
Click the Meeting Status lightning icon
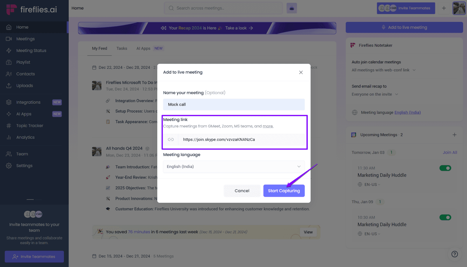[x=9, y=50]
